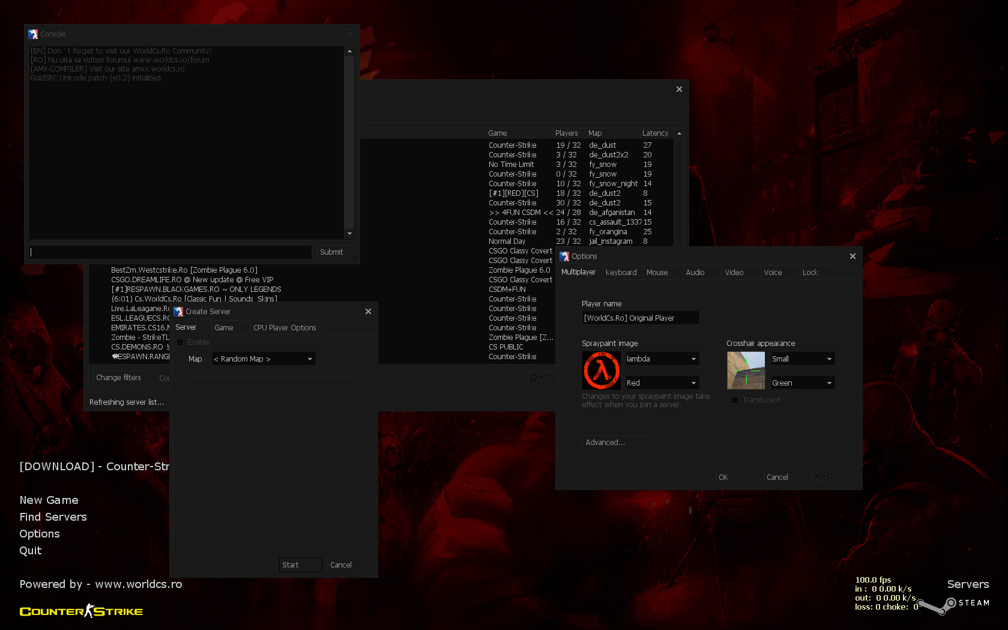Close the Options dialog
This screenshot has height=630, width=1008.
[x=853, y=256]
